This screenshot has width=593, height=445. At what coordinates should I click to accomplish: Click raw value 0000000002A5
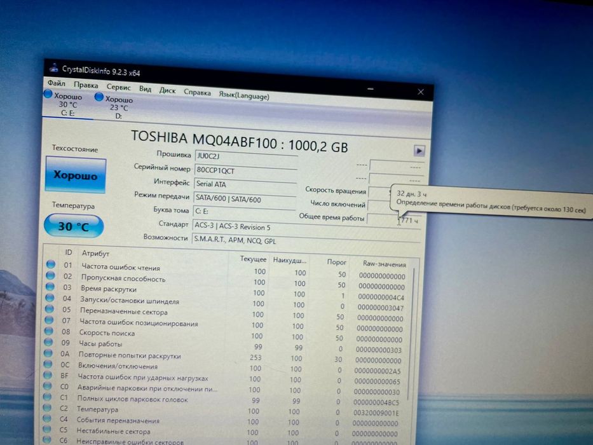378,371
